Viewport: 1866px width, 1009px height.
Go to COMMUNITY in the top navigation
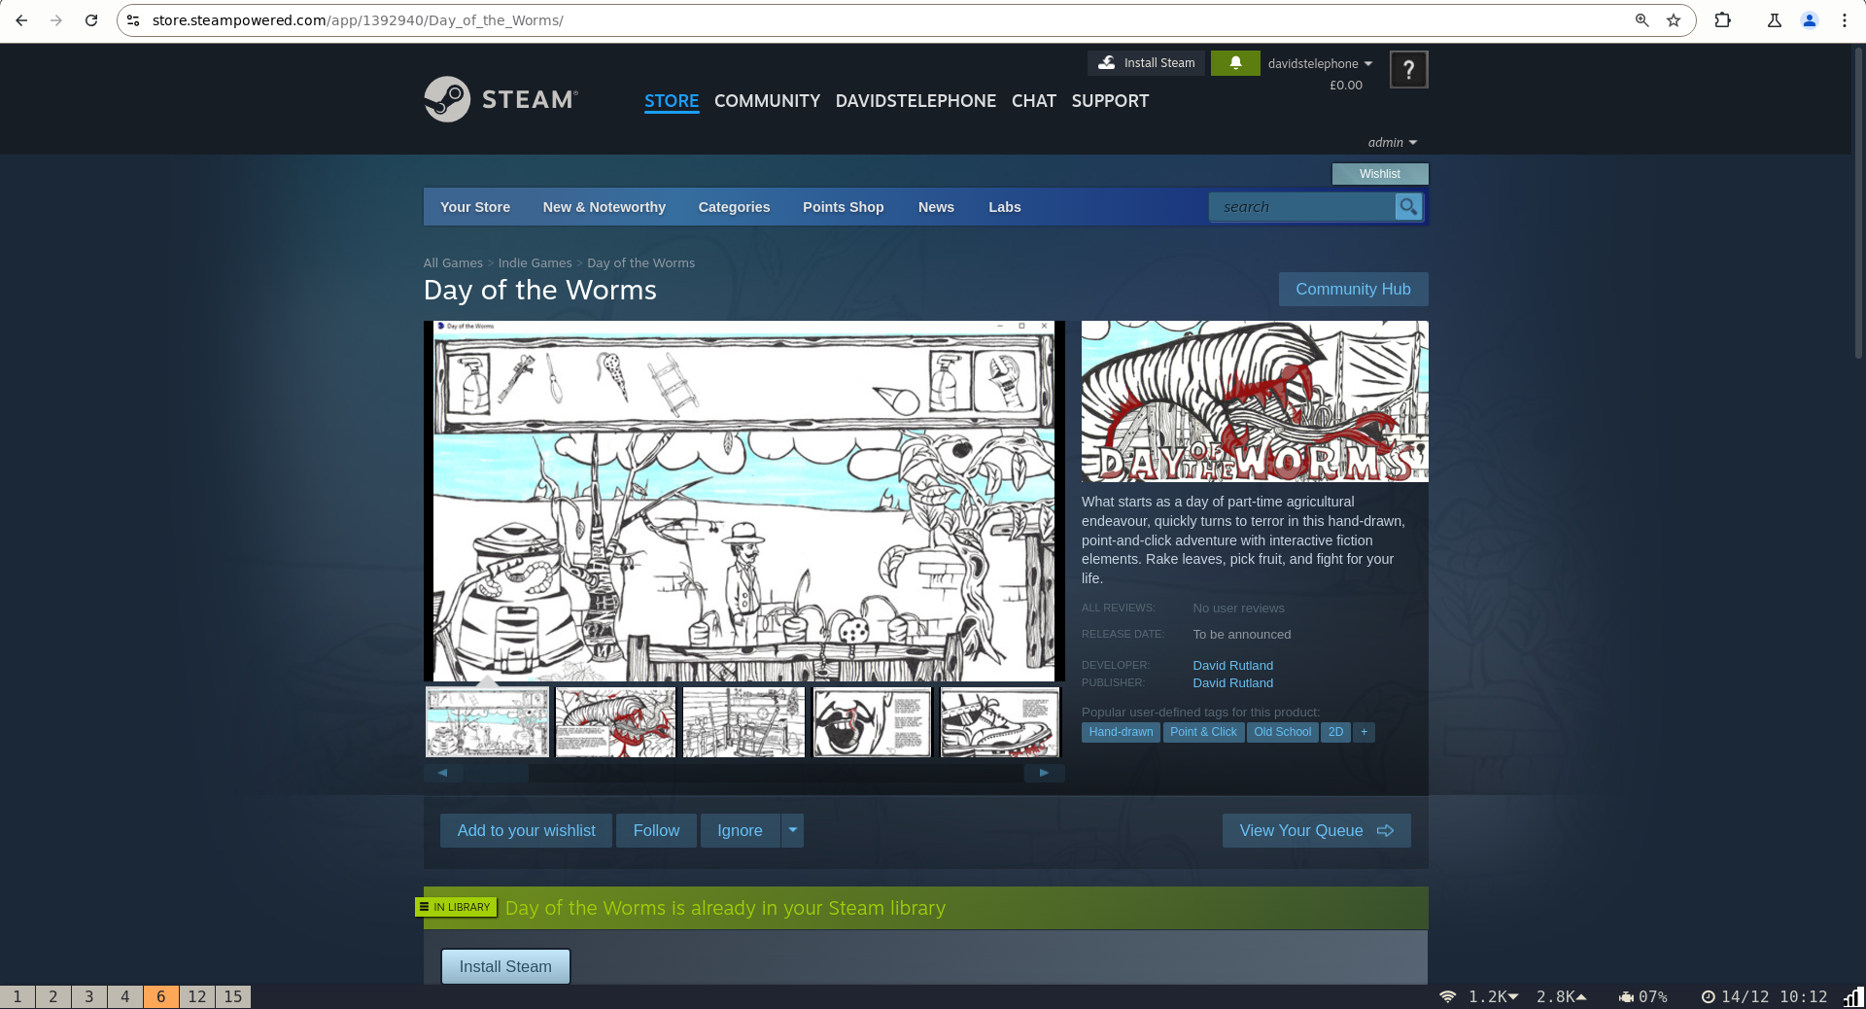767,101
